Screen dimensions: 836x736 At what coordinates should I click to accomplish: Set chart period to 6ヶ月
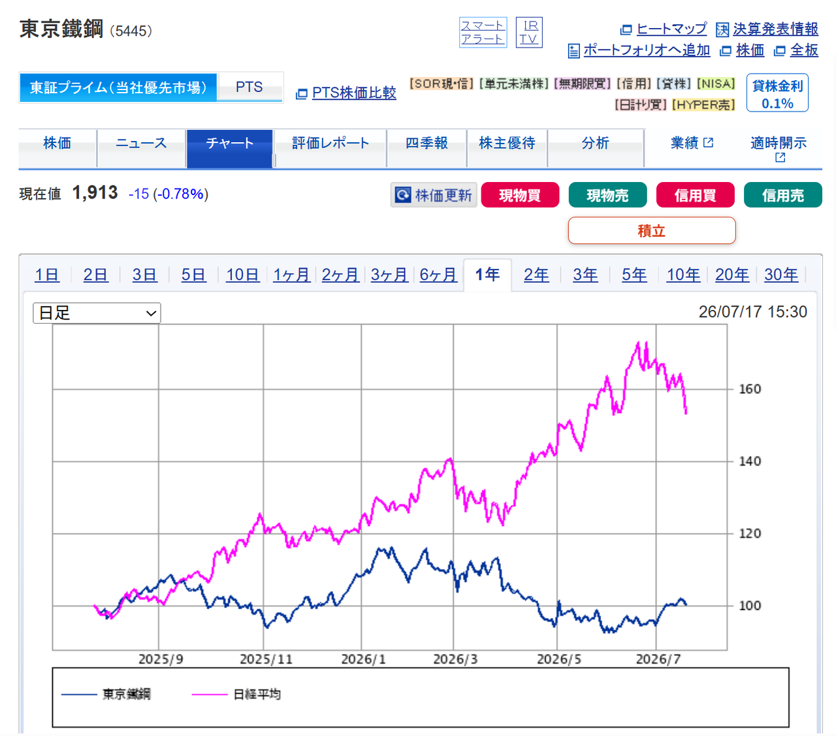[439, 275]
